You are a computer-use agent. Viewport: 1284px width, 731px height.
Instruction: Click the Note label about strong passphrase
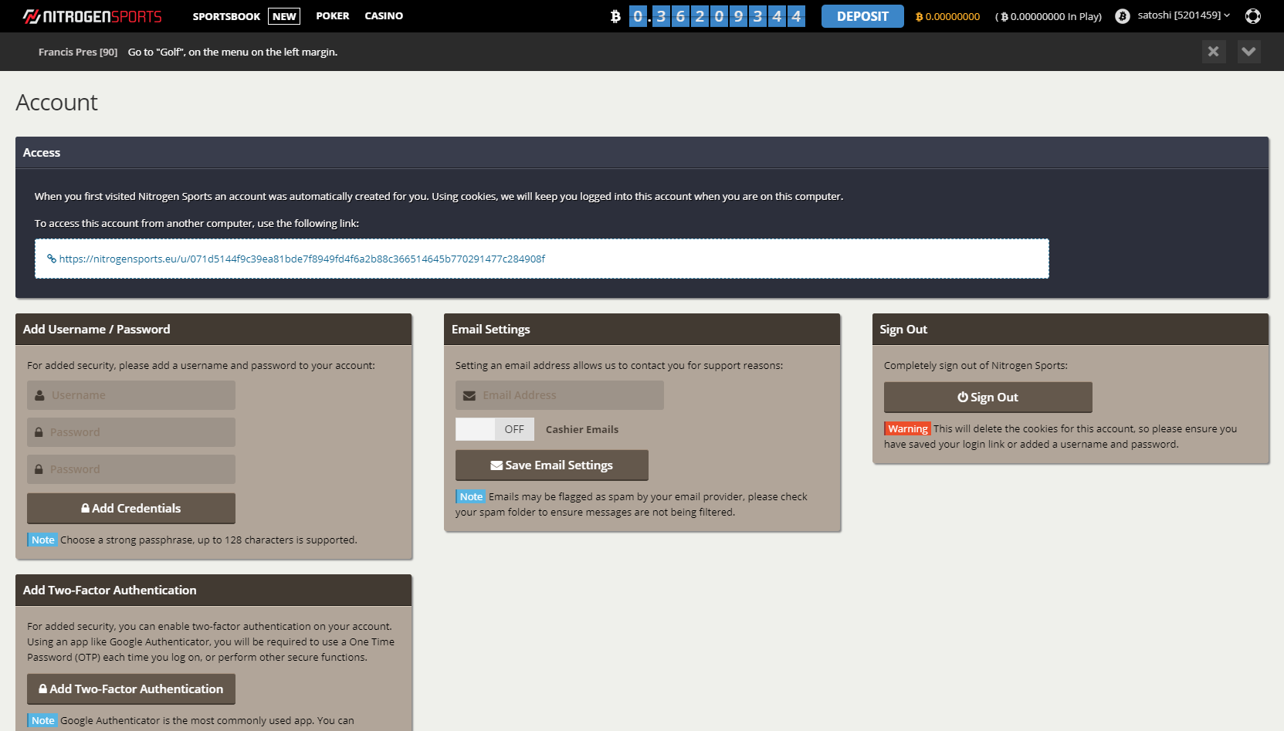pos(42,540)
